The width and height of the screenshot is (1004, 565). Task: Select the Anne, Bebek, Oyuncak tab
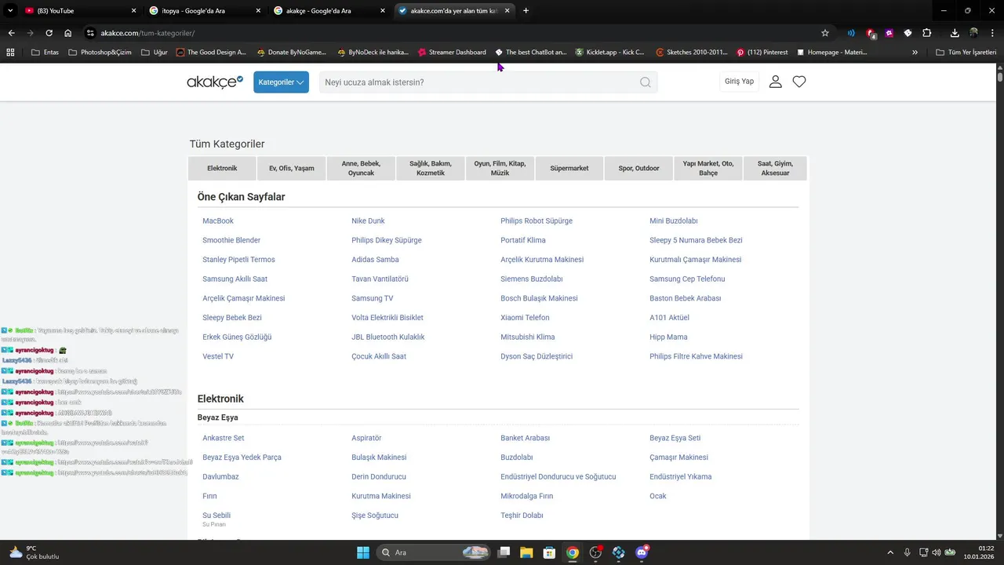point(361,169)
